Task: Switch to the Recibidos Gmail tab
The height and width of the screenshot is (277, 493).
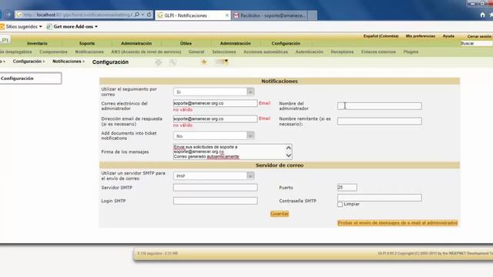Action: pos(270,15)
